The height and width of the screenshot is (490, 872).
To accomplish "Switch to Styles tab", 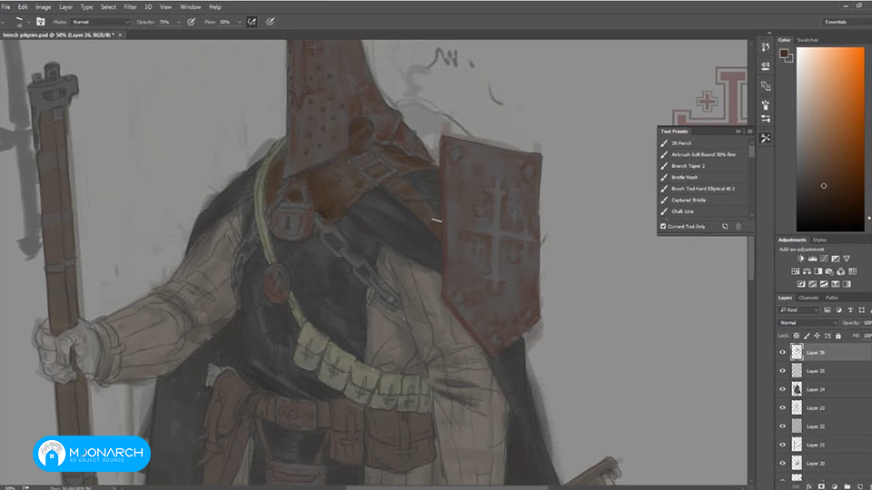I will click(819, 240).
